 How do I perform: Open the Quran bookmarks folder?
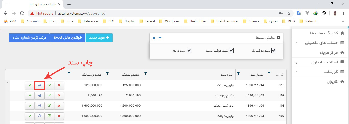(x=271, y=21)
